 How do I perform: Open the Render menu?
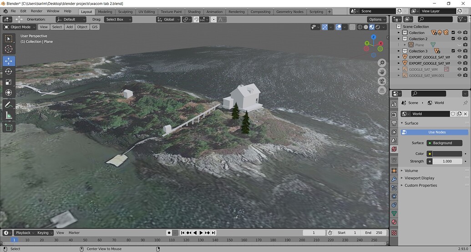click(37, 11)
